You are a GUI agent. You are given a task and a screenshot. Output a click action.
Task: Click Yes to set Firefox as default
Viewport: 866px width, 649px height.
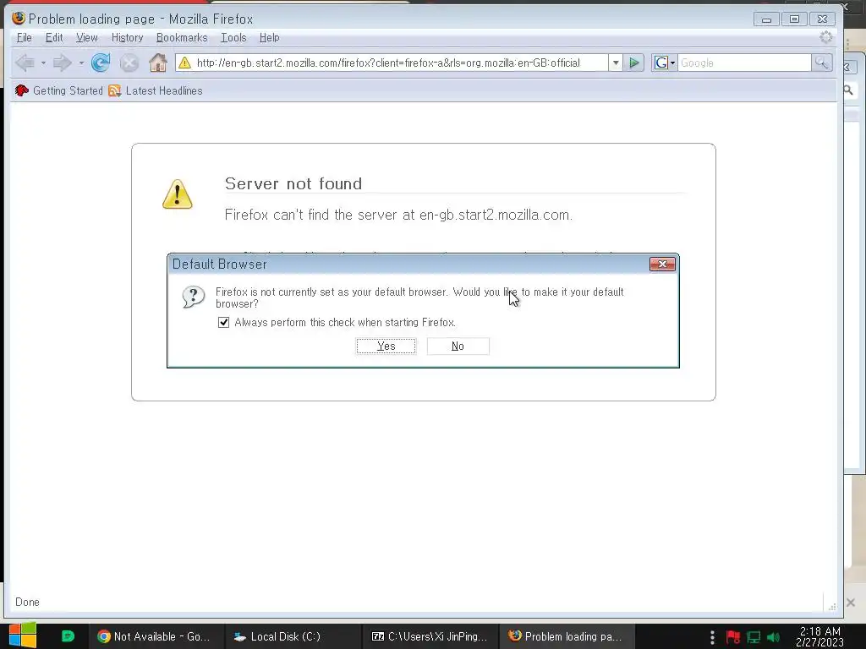pyautogui.click(x=386, y=346)
